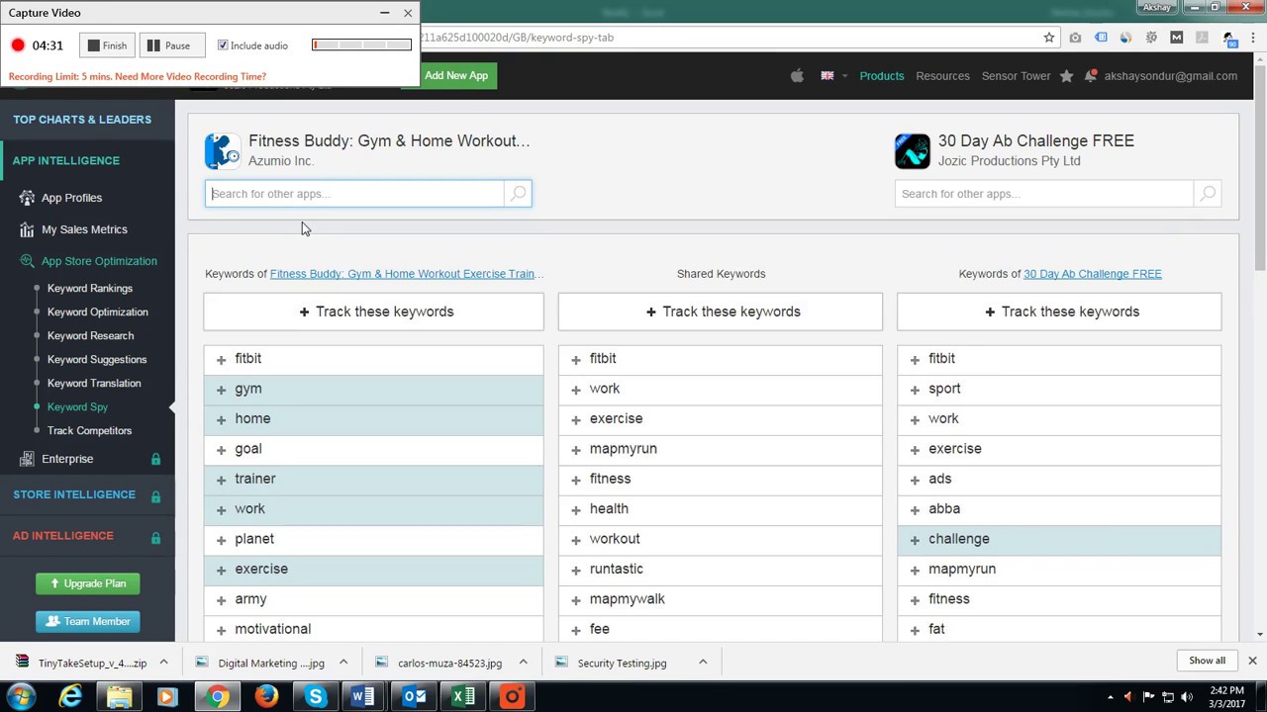Expand TinyTakeSetup download options arrow

163,663
